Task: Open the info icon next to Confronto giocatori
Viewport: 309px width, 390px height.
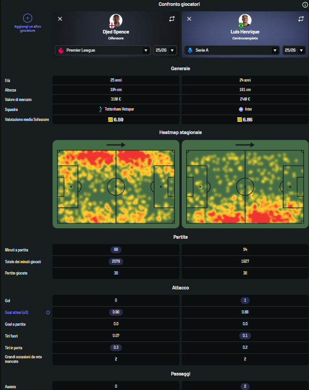Action: pyautogui.click(x=305, y=5)
